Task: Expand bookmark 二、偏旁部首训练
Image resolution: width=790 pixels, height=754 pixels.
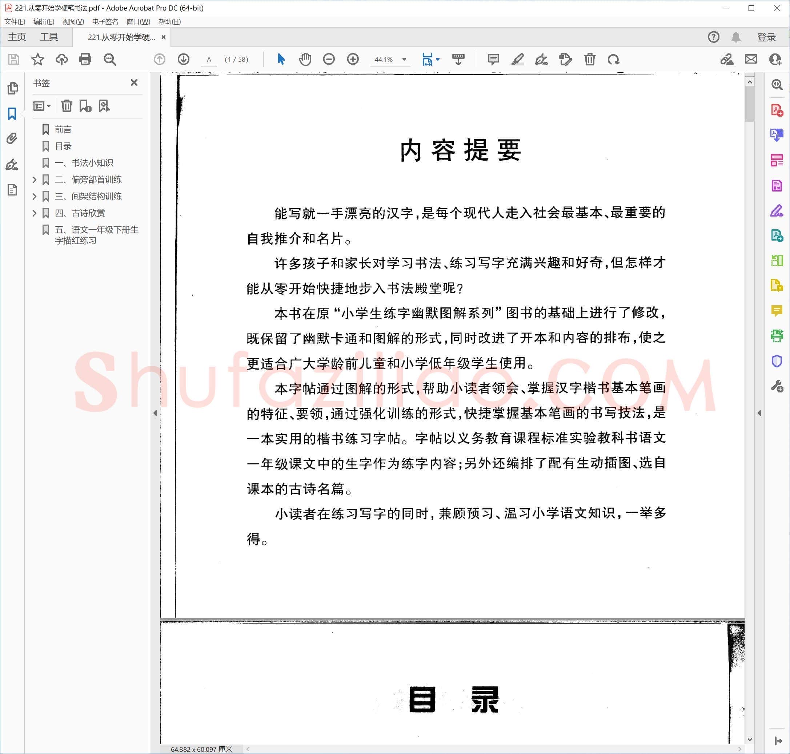Action: tap(35, 180)
